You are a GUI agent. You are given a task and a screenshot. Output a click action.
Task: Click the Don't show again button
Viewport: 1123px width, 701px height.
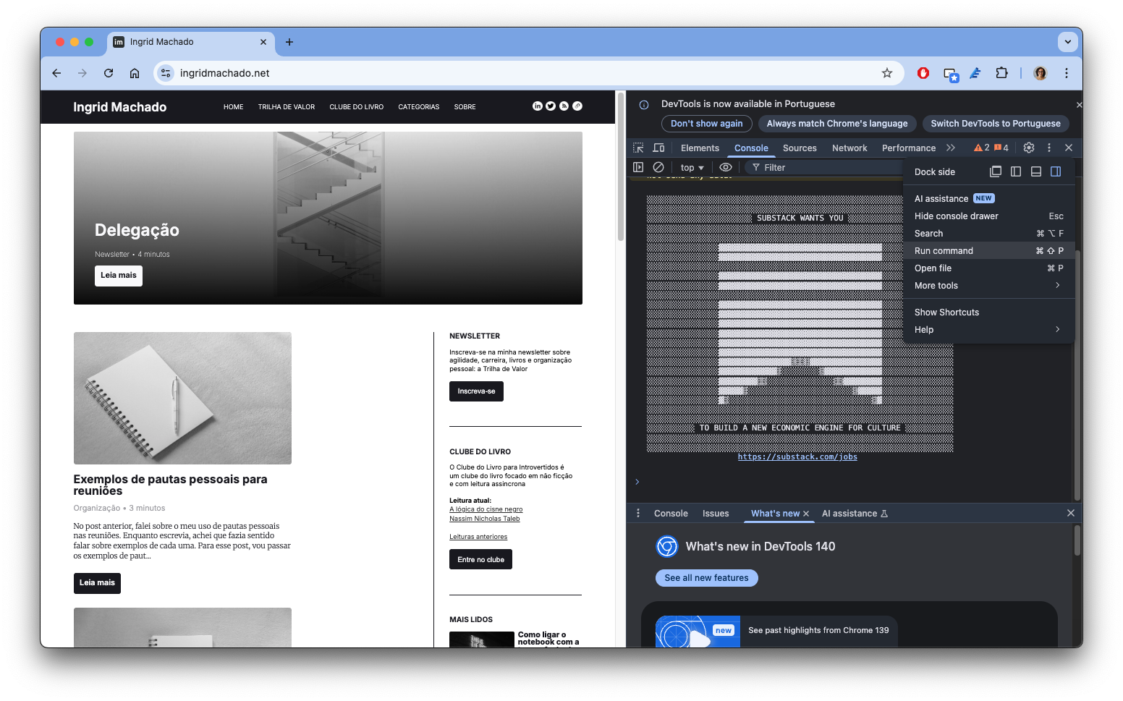click(706, 124)
